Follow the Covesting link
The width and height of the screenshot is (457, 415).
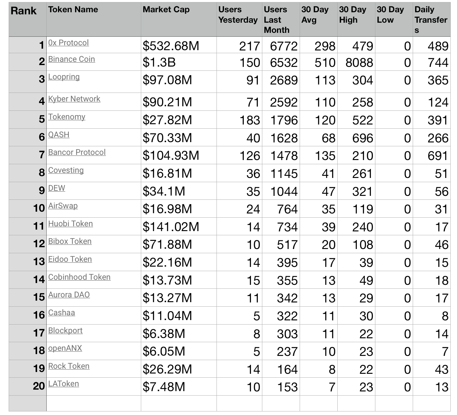pyautogui.click(x=66, y=170)
